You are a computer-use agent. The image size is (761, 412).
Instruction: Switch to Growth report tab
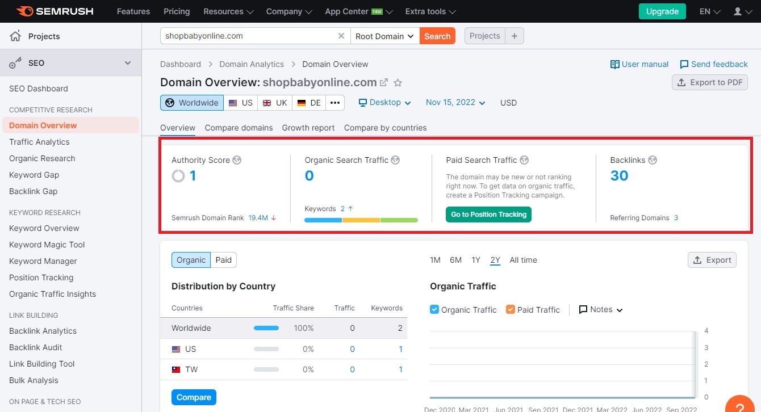308,128
